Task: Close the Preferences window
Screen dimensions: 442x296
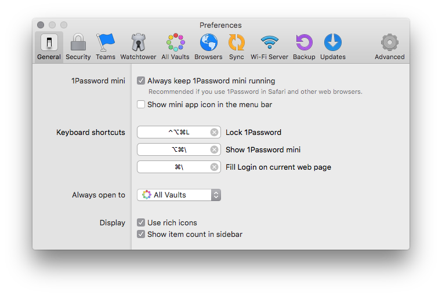Action: coord(41,25)
